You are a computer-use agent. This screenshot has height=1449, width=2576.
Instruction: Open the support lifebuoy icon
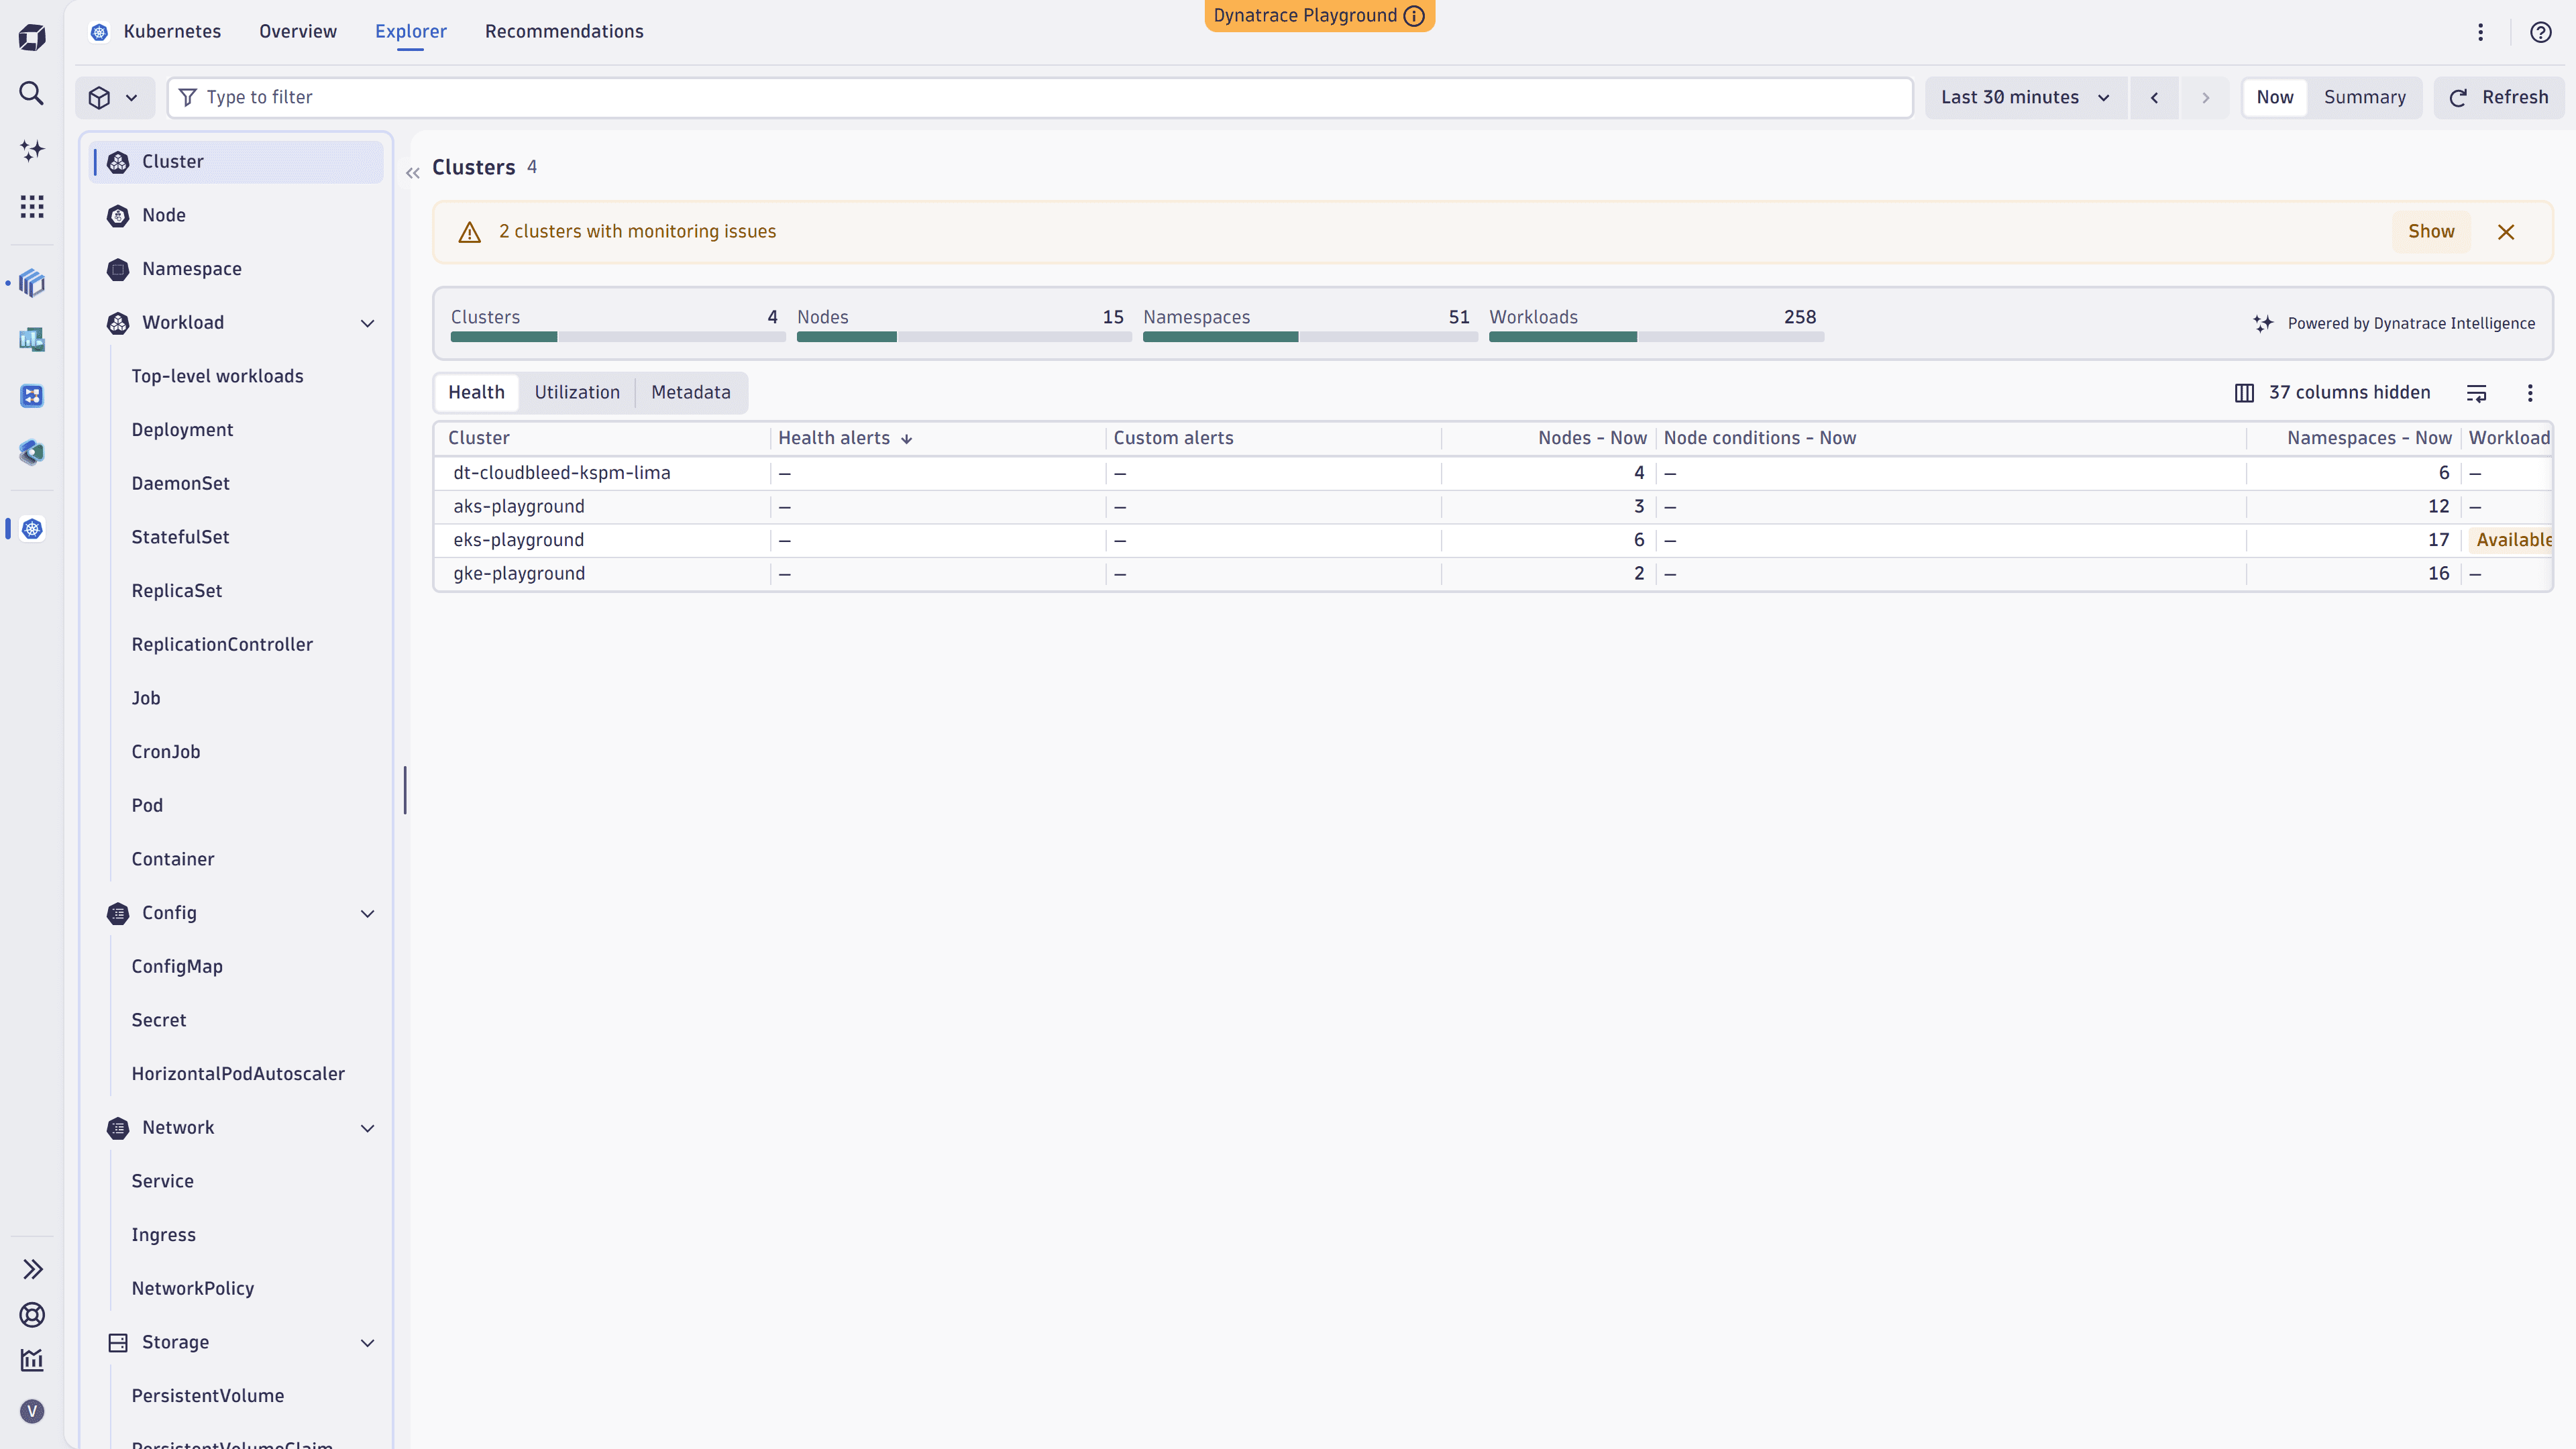32,1315
